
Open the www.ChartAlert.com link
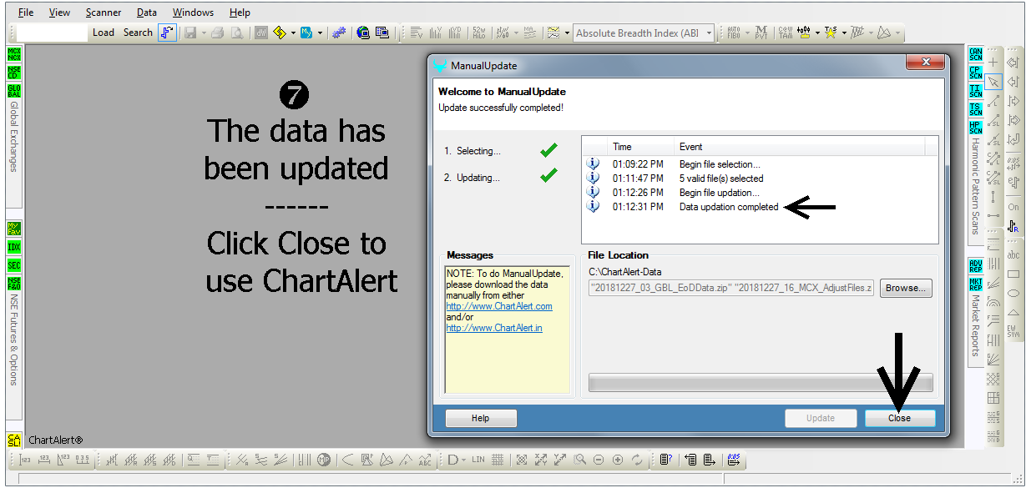coord(499,306)
